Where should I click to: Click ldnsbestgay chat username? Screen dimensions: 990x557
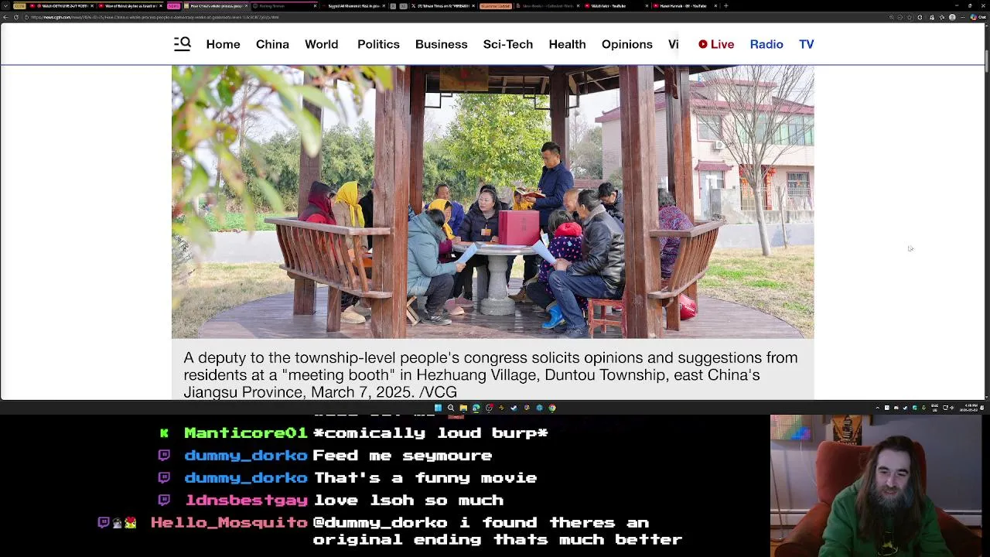(246, 501)
